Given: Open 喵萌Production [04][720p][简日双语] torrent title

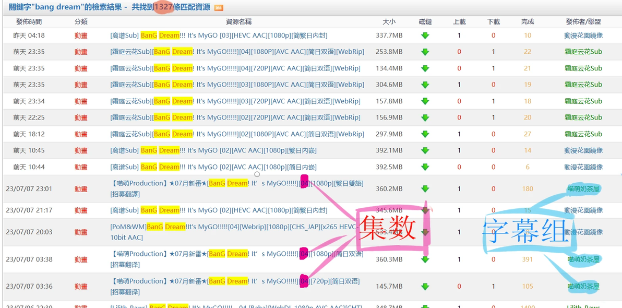Looking at the screenshot, I should tap(235, 286).
